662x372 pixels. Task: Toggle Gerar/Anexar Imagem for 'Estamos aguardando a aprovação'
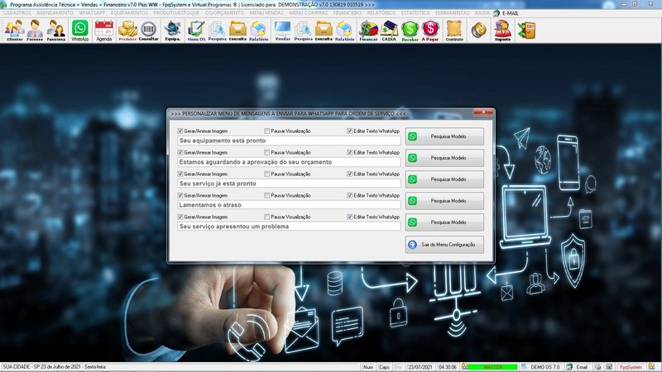[x=180, y=152]
